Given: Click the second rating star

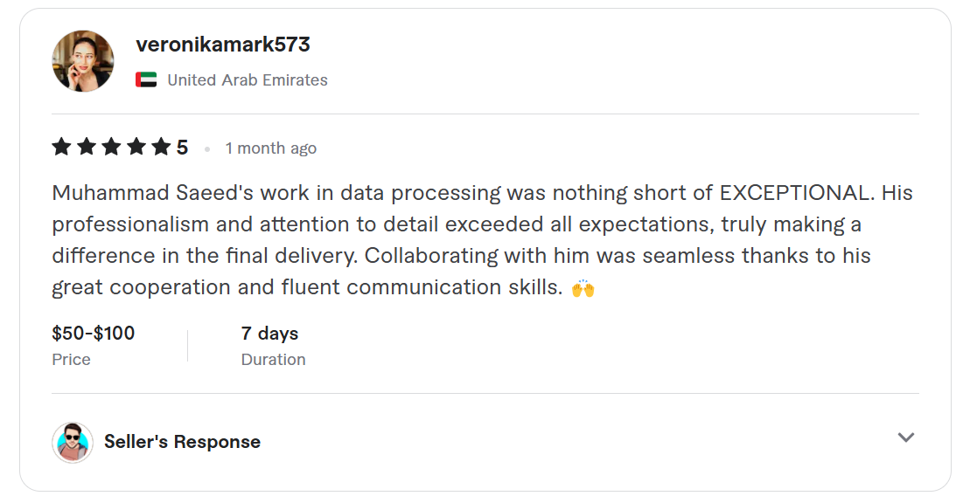Looking at the screenshot, I should 86,148.
